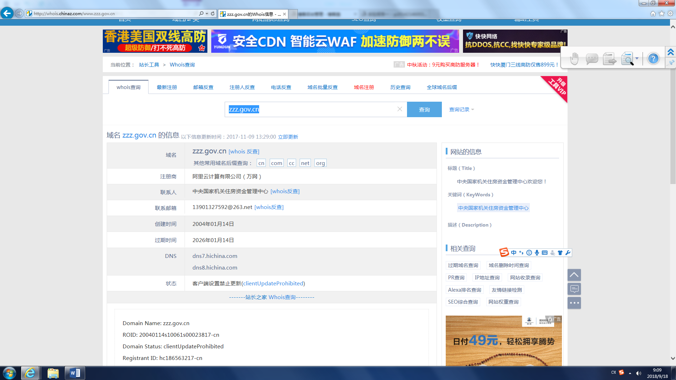The image size is (676, 380).
Task: Click the scroll-to-top arrow button
Action: tap(574, 275)
